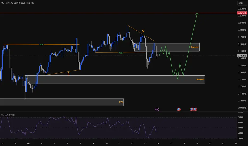Viewport: 248px width, 146px height.
Task: Click the RSI 70,00 scale value
Action: point(241,117)
